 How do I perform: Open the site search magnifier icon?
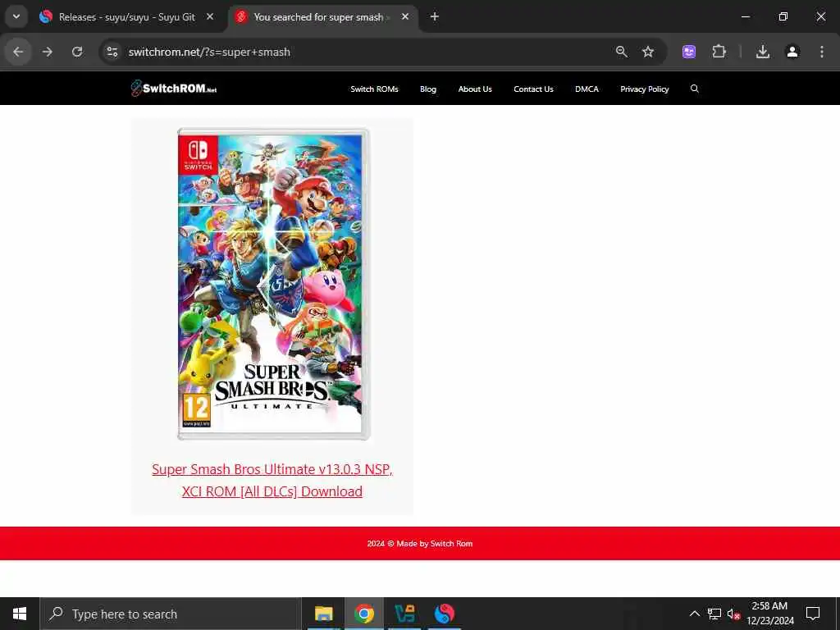(695, 89)
